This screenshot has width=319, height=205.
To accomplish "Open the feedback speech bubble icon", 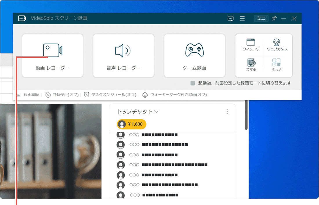I will 230,18.
